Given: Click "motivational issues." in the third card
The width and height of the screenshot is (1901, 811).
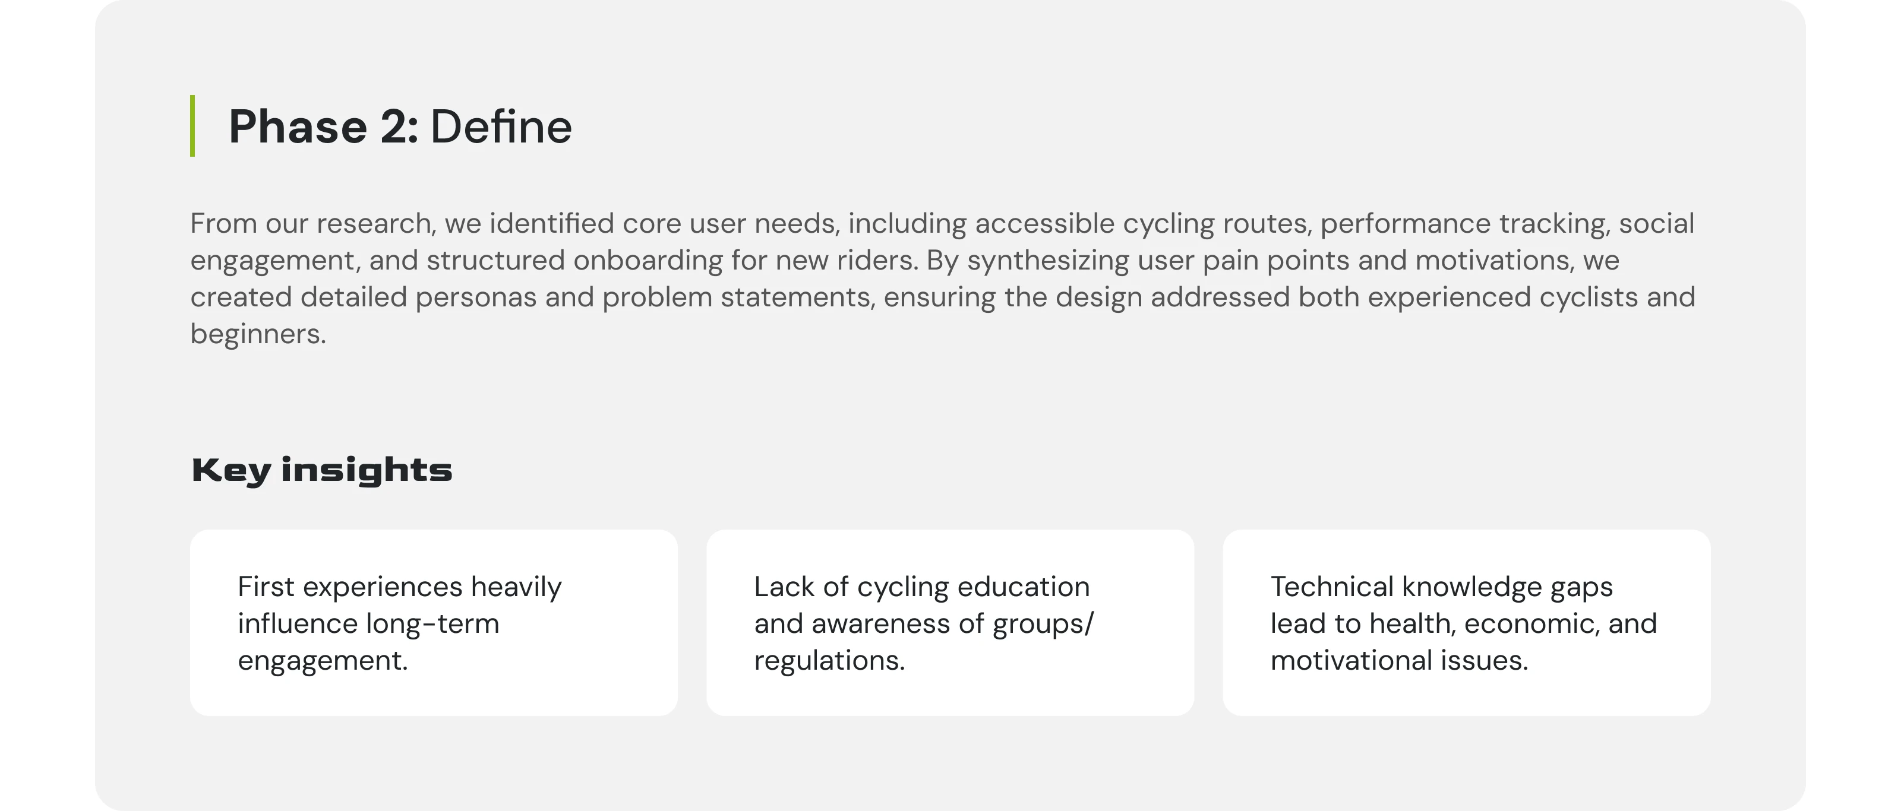Looking at the screenshot, I should [1399, 660].
